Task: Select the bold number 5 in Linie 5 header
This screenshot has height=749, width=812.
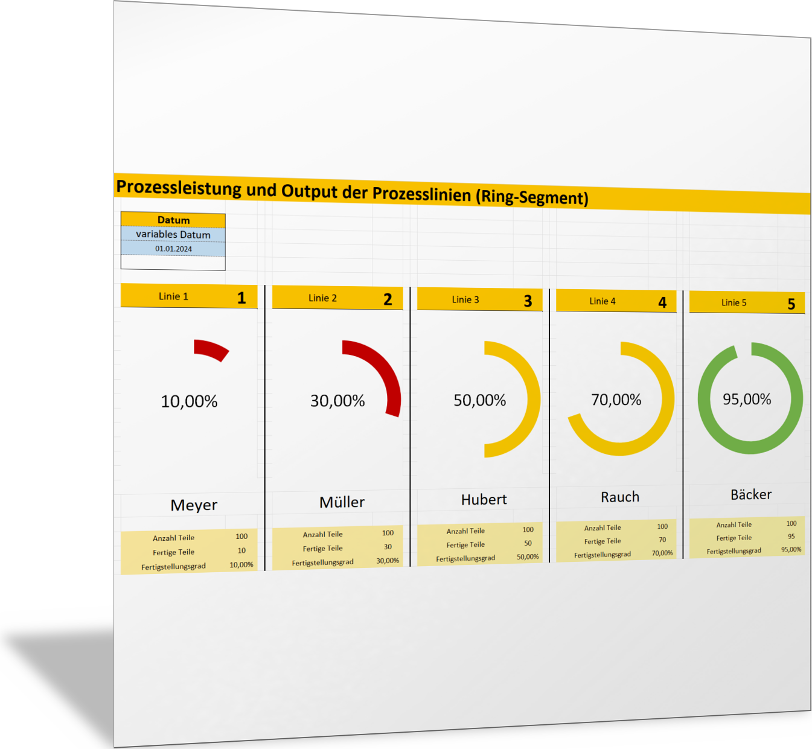Action: click(791, 304)
